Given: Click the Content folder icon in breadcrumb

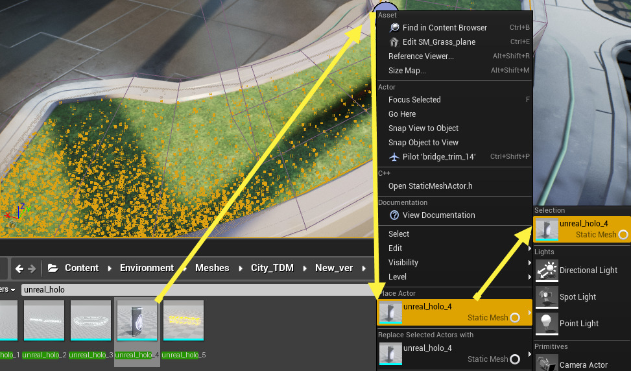Looking at the screenshot, I should pyautogui.click(x=53, y=268).
